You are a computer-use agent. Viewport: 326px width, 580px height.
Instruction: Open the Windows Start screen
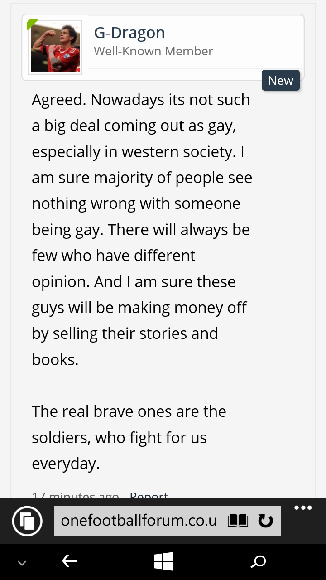[163, 562]
